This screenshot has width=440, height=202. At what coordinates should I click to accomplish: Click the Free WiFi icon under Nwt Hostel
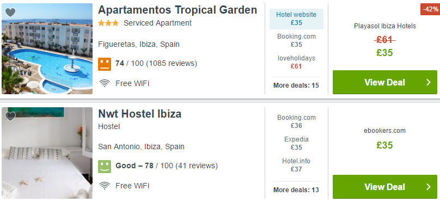105,186
